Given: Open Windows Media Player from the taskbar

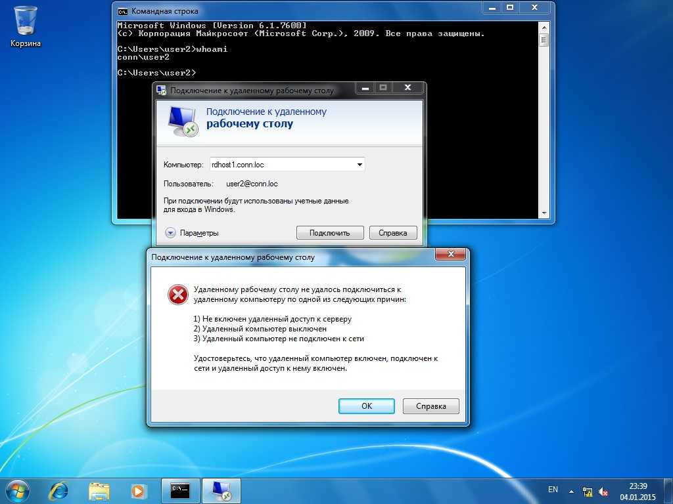Looking at the screenshot, I should 138,491.
